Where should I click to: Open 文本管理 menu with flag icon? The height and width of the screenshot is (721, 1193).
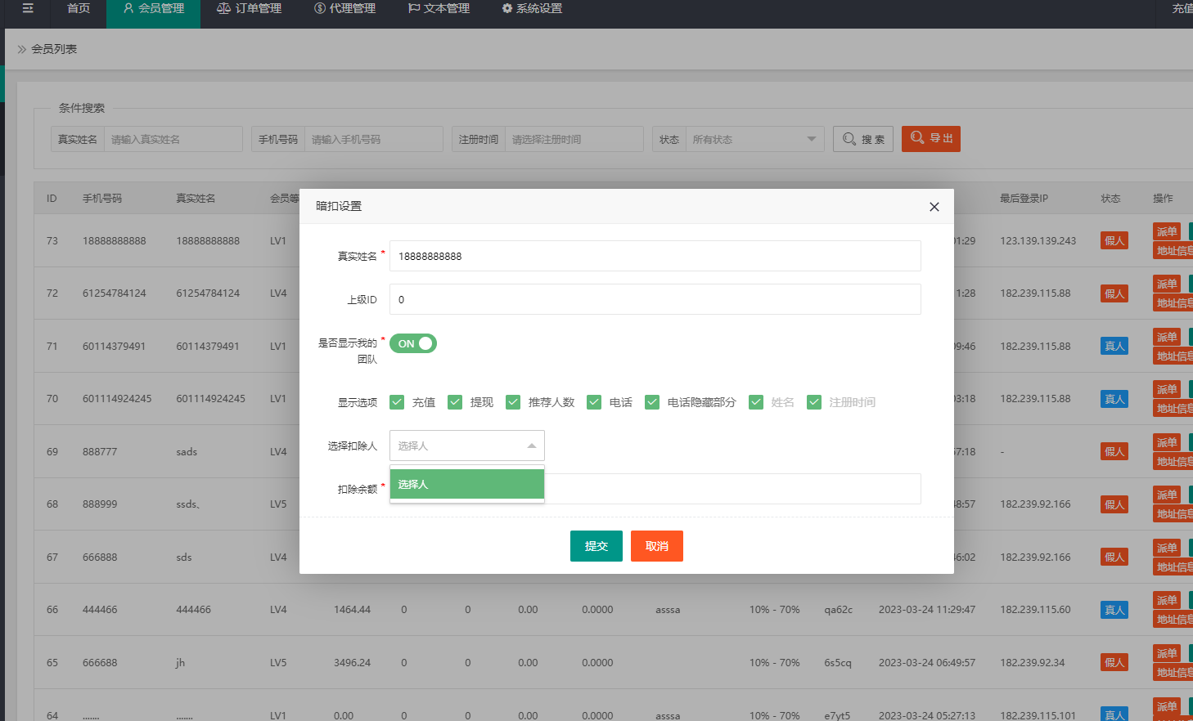439,9
